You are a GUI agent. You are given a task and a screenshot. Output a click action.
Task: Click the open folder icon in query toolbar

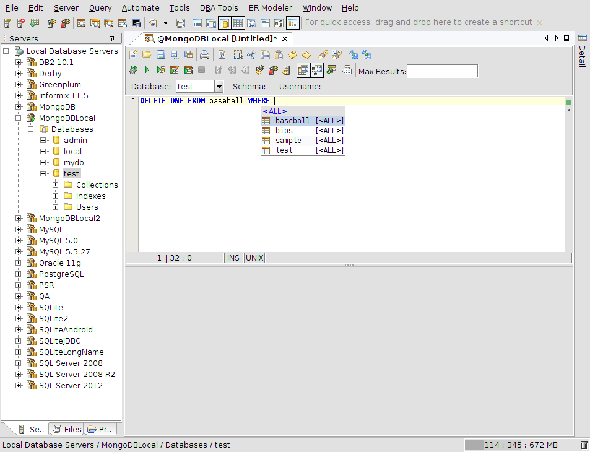(x=147, y=55)
